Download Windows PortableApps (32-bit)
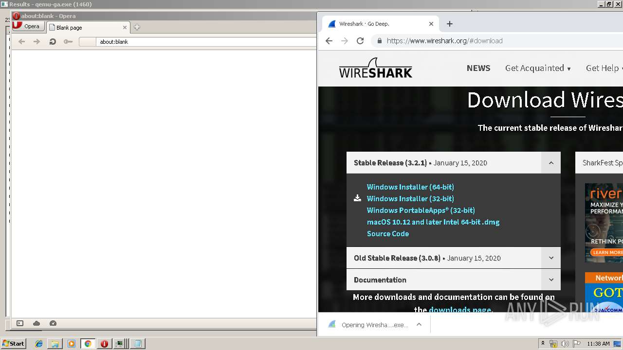The width and height of the screenshot is (623, 350). click(x=421, y=210)
